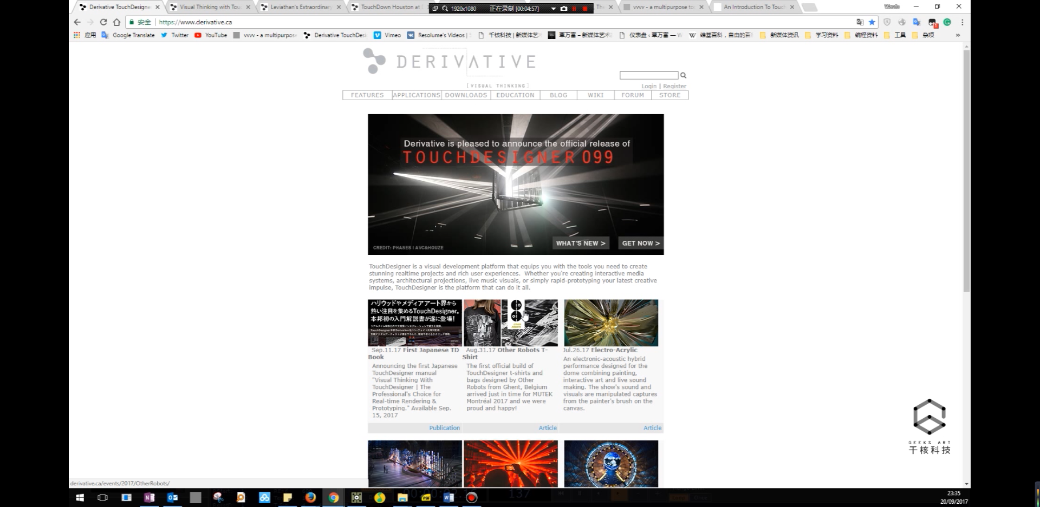Go to the EDUCATION menu item
1040x507 pixels.
click(515, 95)
